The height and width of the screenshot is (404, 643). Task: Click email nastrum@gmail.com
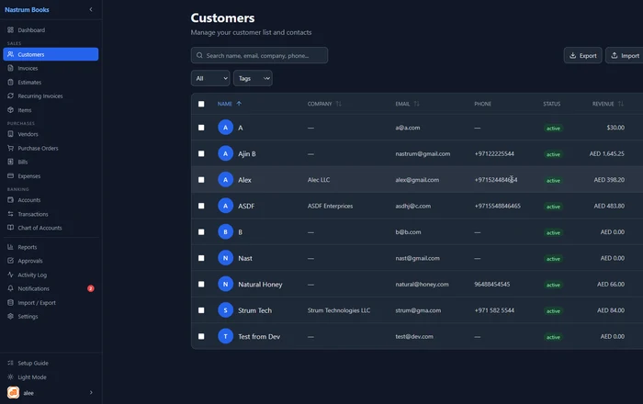click(x=423, y=153)
